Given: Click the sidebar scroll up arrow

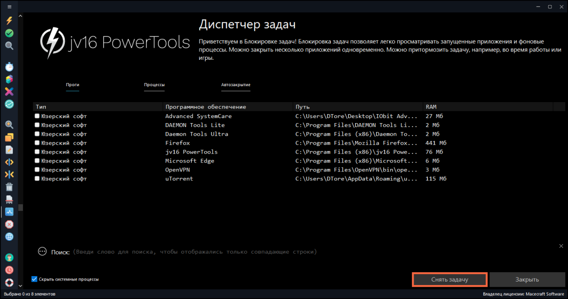Looking at the screenshot, I should (20, 16).
